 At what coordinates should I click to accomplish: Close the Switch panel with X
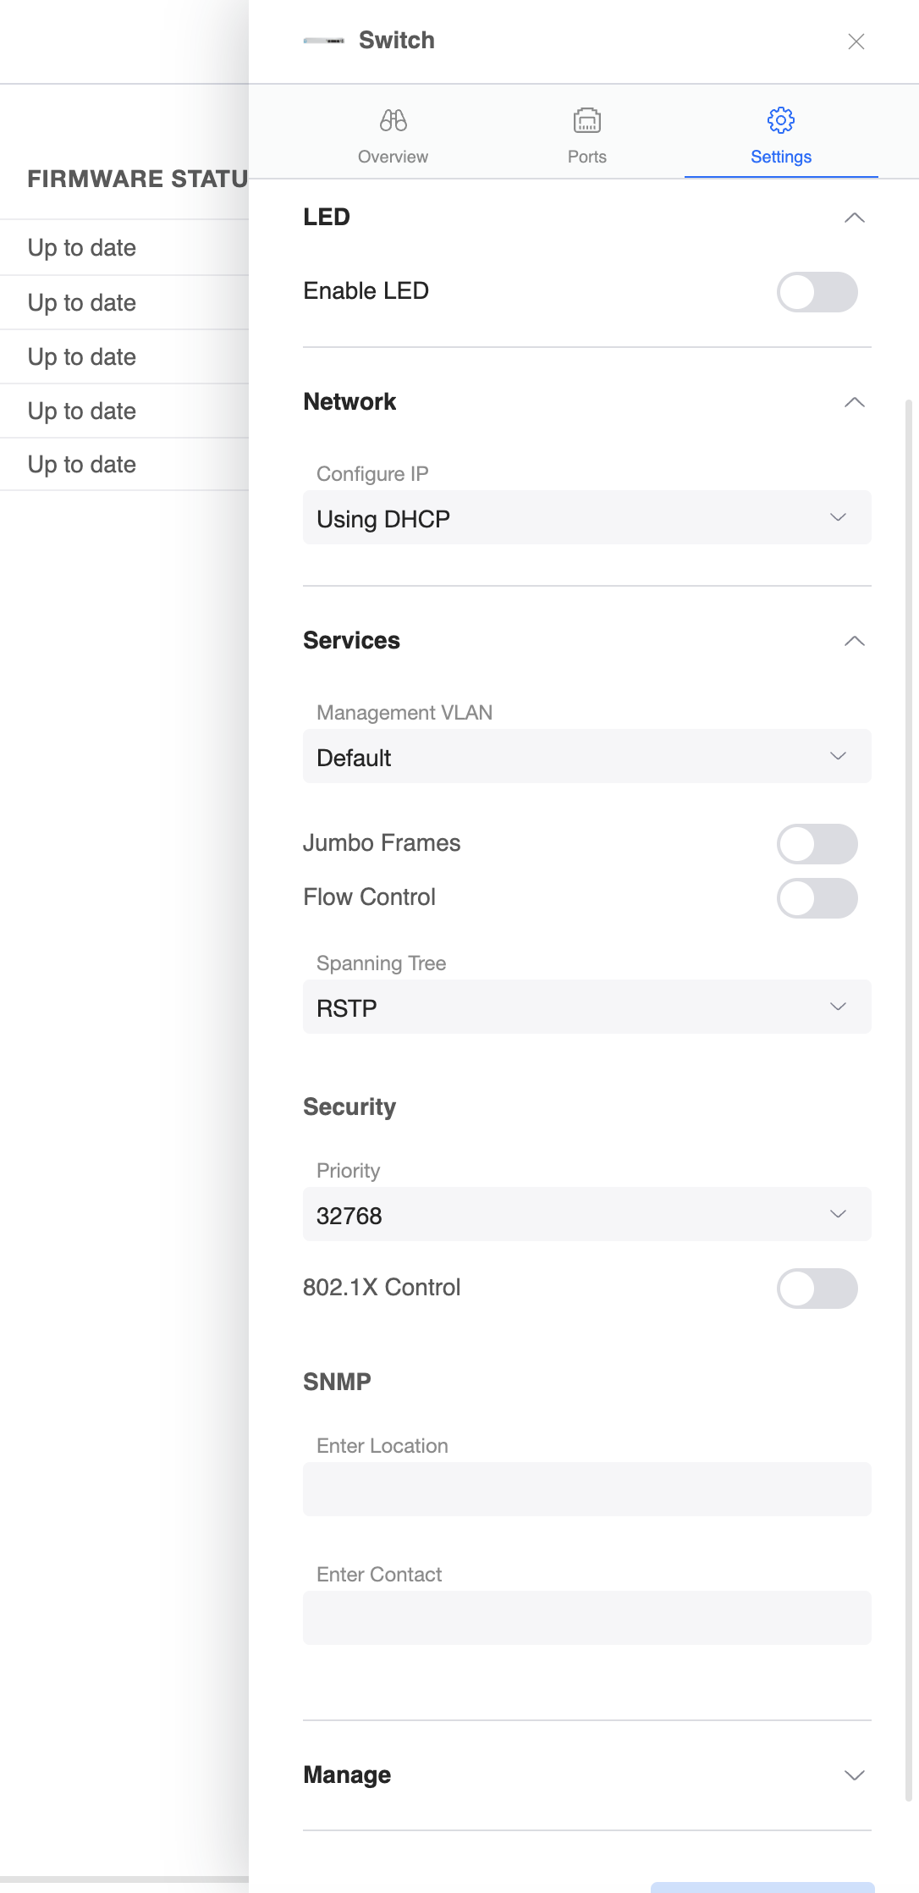point(856,41)
